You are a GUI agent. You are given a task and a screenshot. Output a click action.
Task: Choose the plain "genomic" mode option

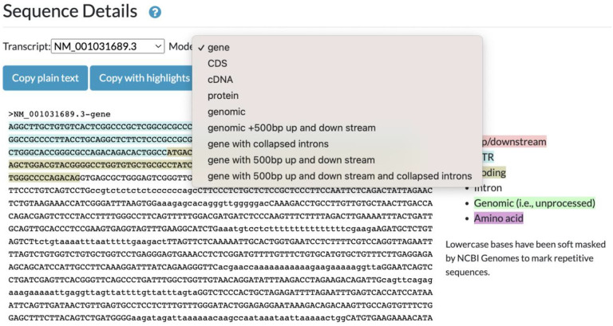226,112
